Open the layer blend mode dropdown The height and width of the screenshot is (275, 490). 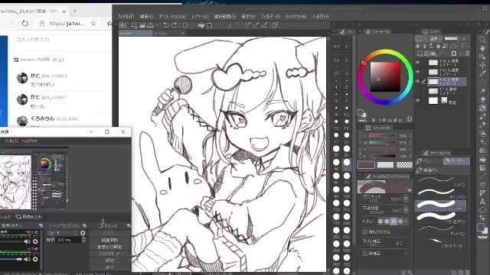click(x=436, y=39)
